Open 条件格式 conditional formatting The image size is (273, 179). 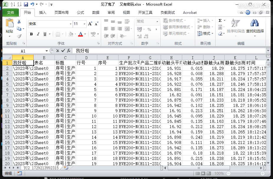[175, 21]
